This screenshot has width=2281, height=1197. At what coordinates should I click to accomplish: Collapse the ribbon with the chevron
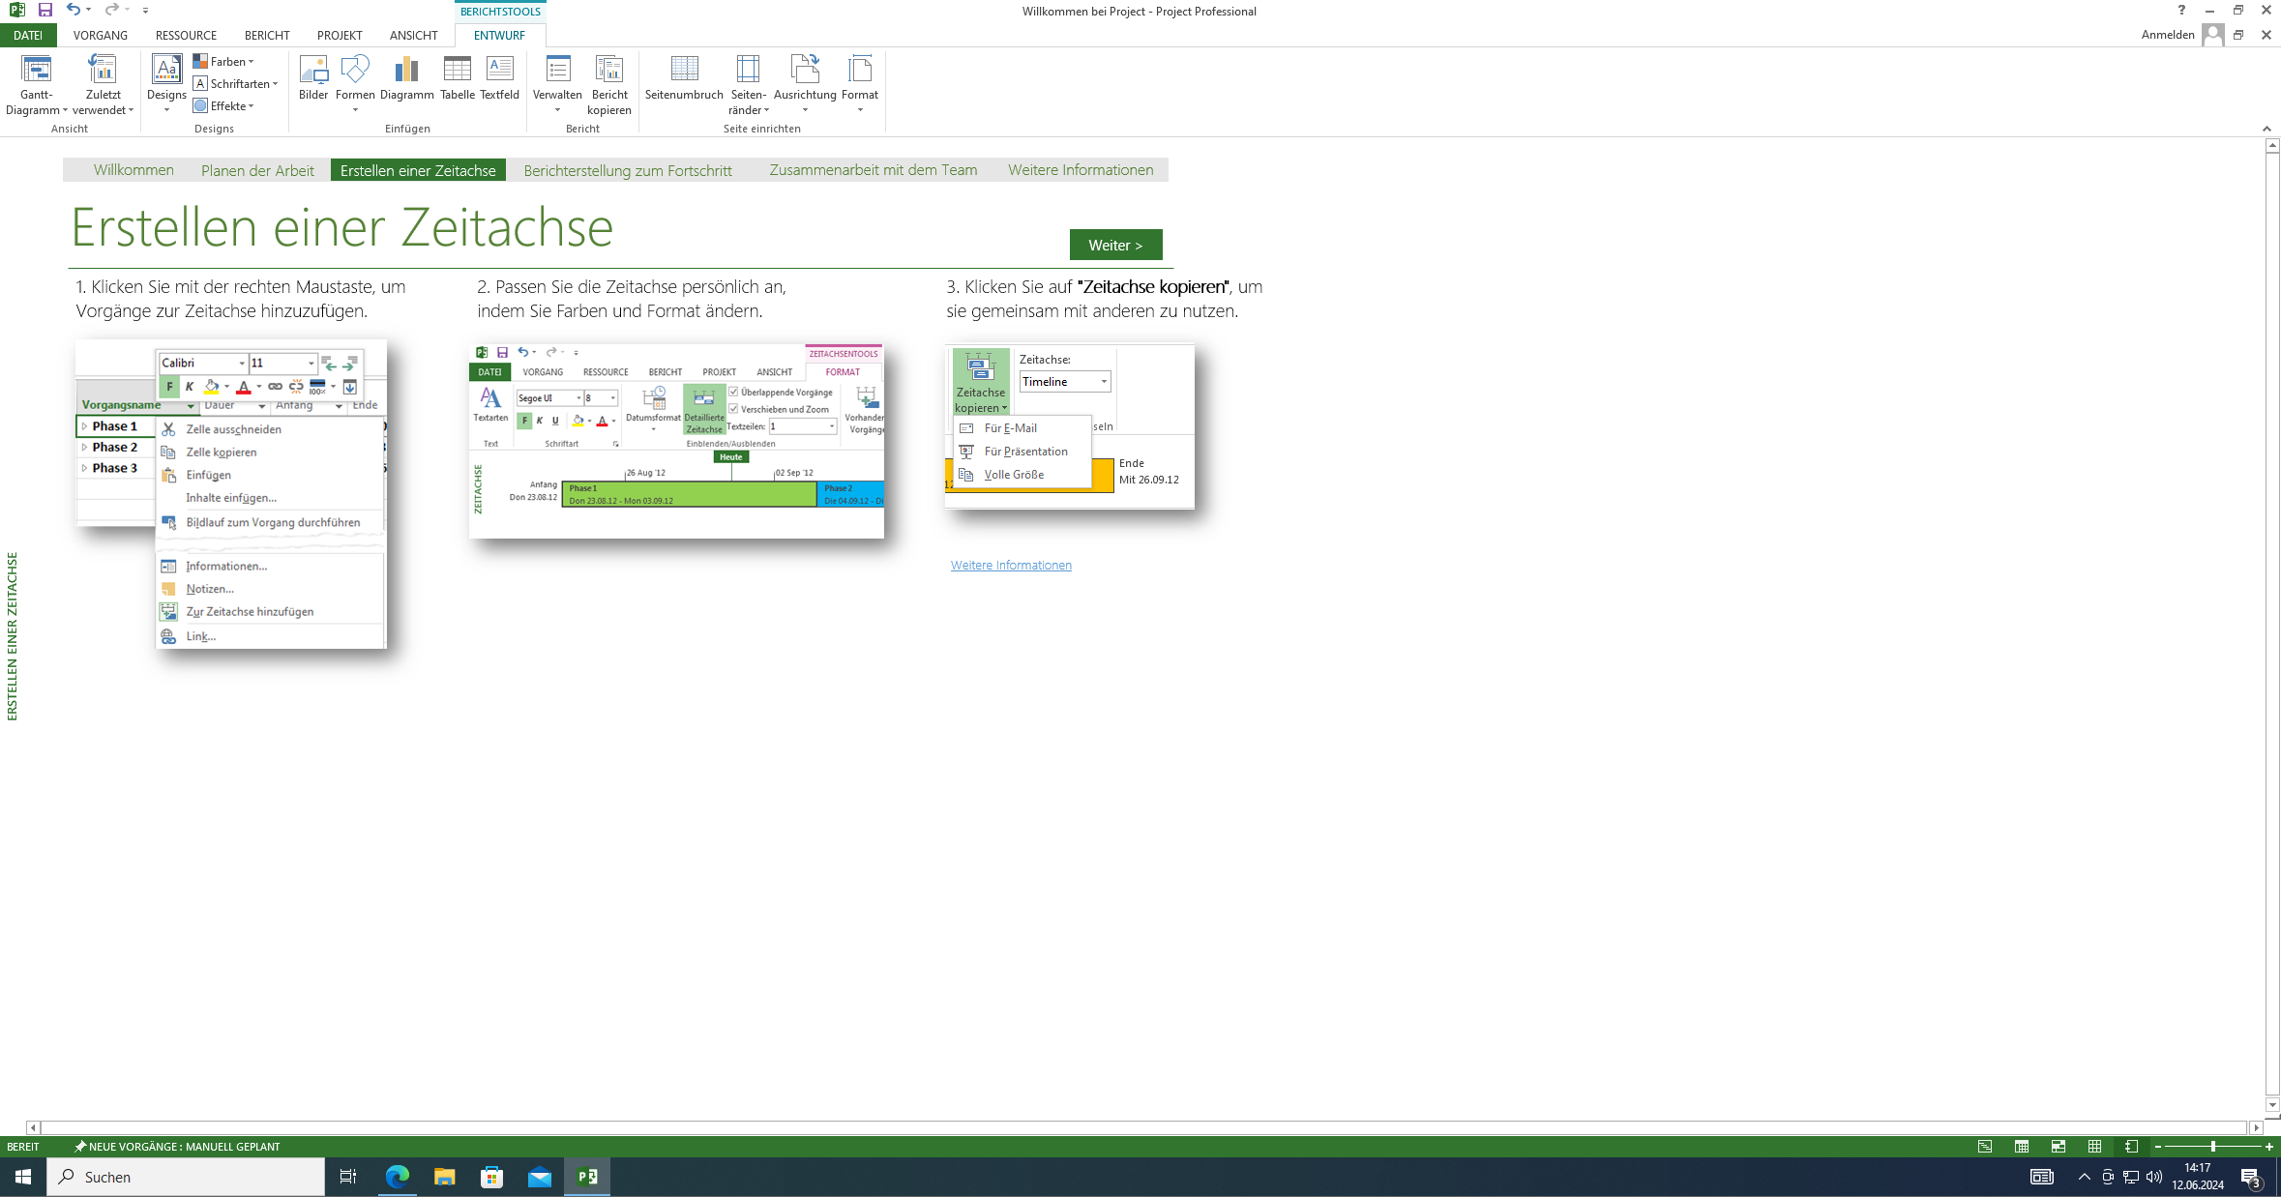click(x=2266, y=128)
